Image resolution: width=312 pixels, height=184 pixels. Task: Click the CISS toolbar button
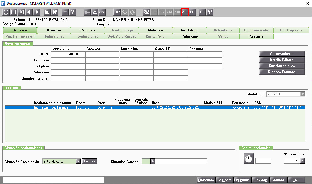point(102,12)
